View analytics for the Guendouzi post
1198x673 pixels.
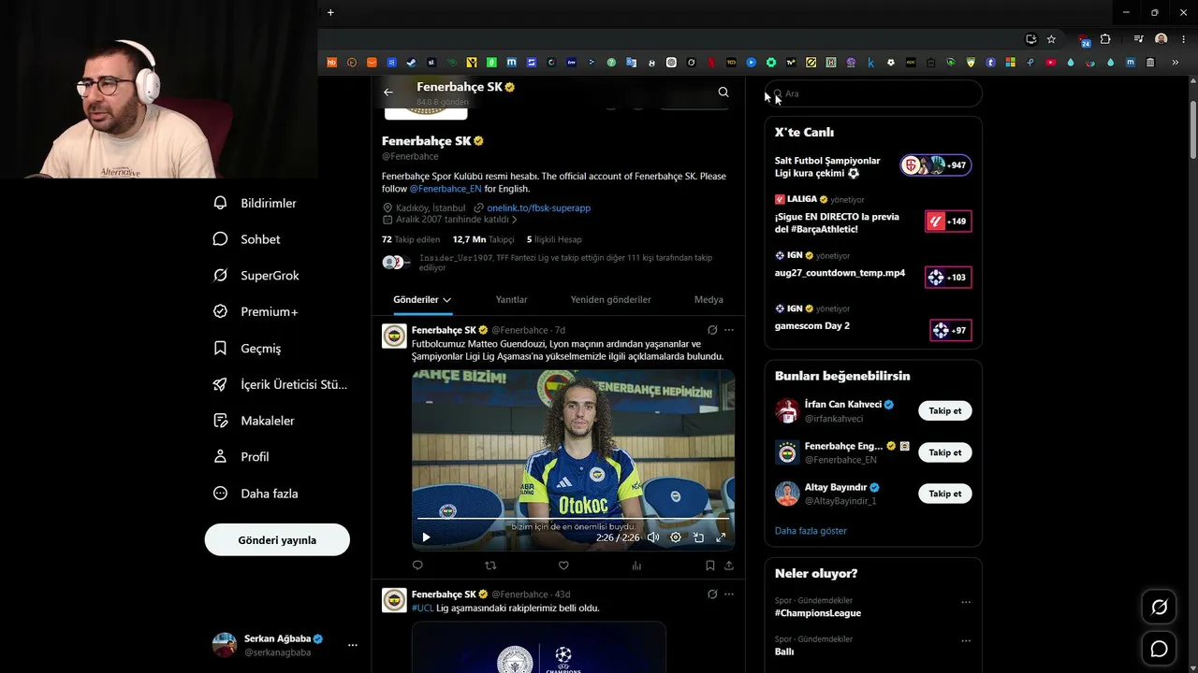(636, 566)
